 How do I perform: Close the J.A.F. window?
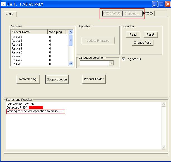point(168,4)
